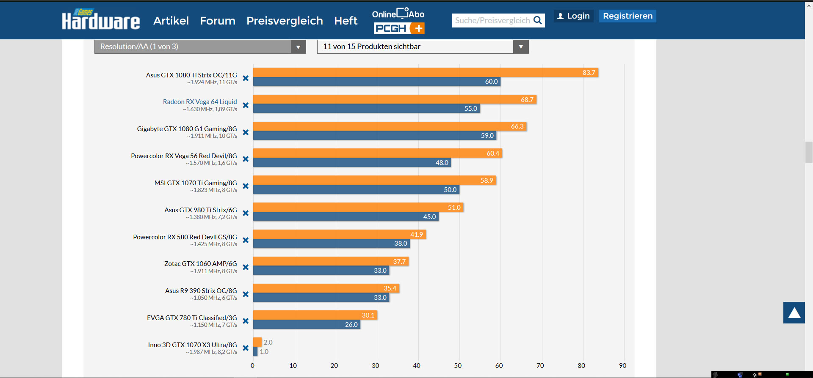Remove Powercolor RX 580 Red Devil GS entry

click(246, 240)
